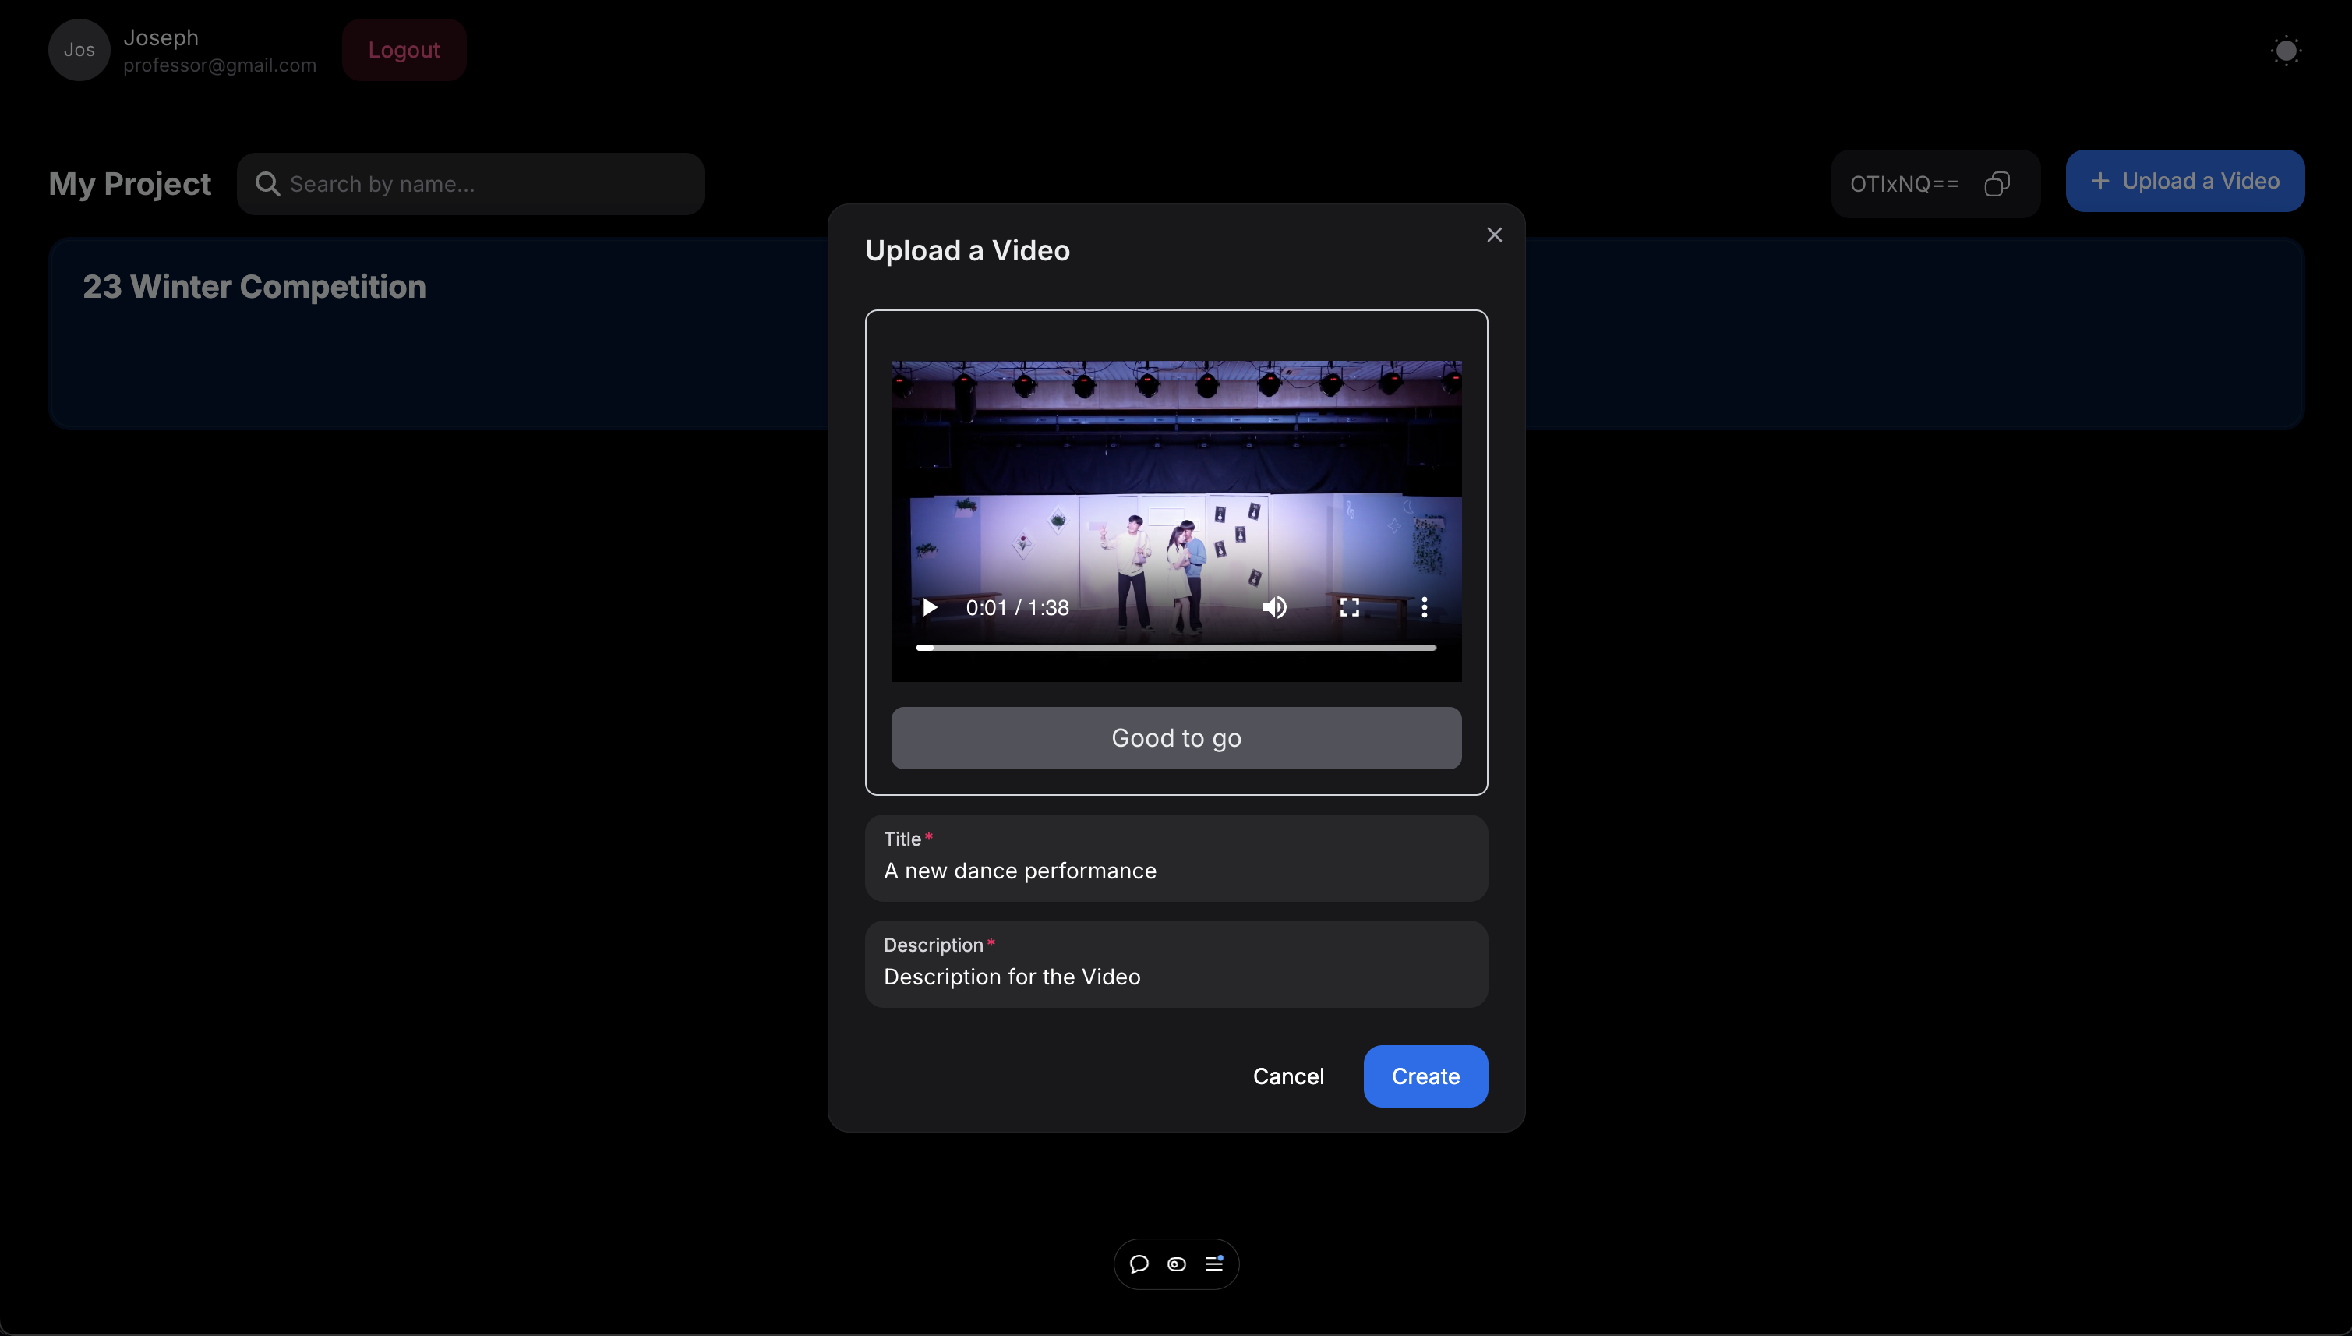The image size is (2352, 1336).
Task: Open the chat bubble icon in bottom dock
Action: pos(1138,1264)
